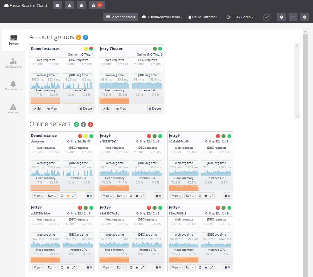Open the Run dropdown on Jetty9 e9a59907ec5d
The height and width of the screenshot is (277, 313).
(121, 268)
